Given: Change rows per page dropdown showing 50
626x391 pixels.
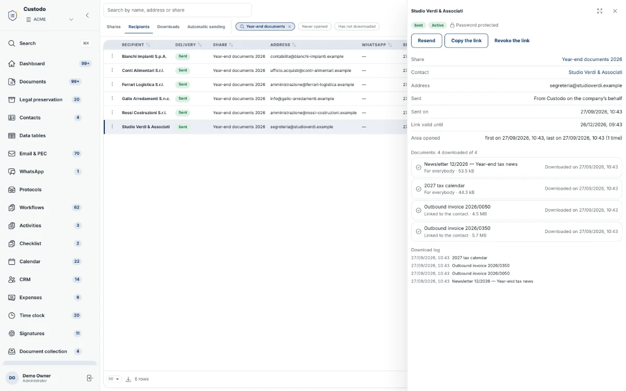Looking at the screenshot, I should pos(114,379).
